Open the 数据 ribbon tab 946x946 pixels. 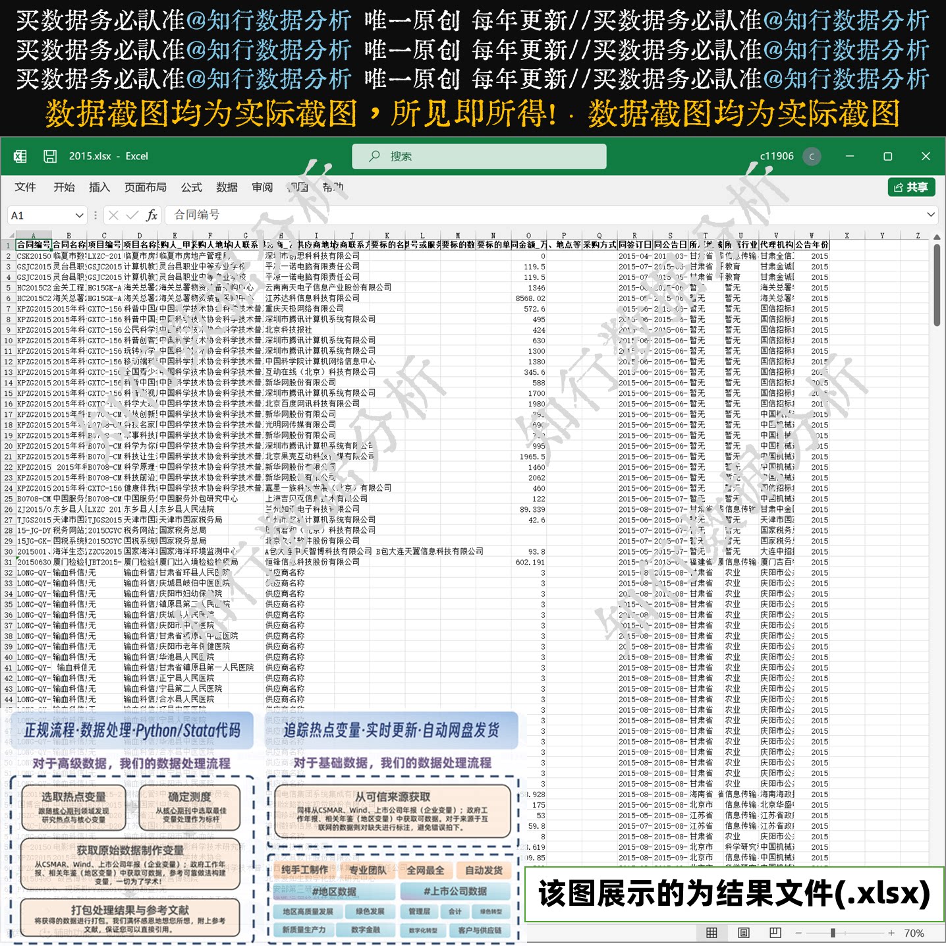point(227,187)
